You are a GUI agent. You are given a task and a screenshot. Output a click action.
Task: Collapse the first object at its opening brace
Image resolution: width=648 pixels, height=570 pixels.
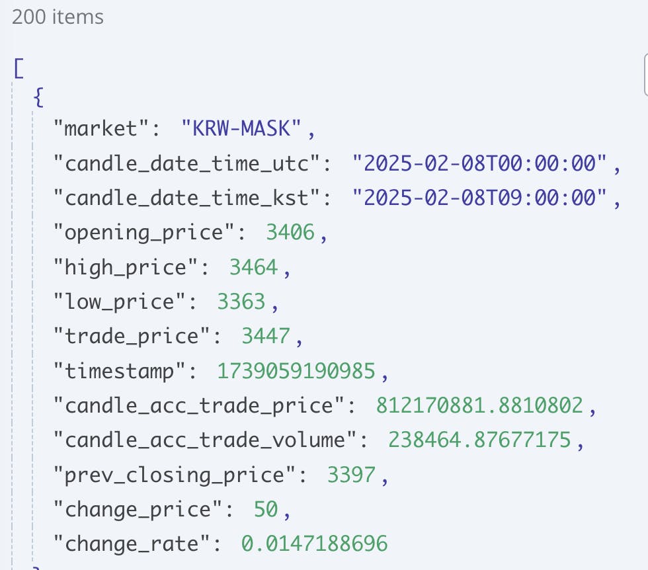point(38,97)
